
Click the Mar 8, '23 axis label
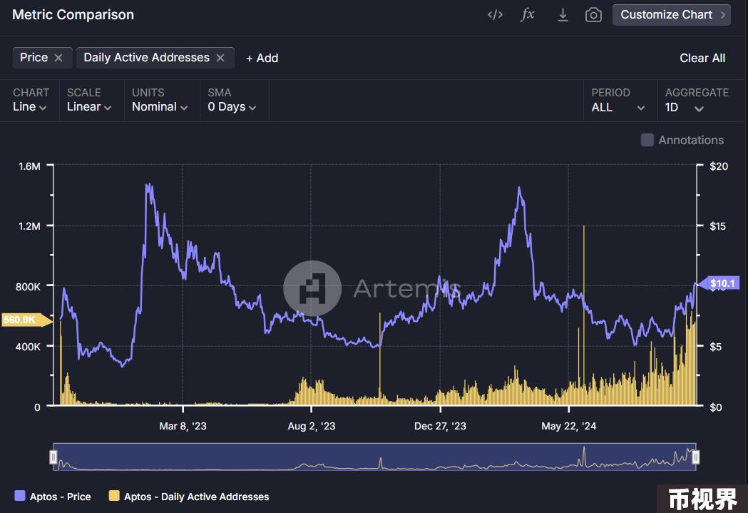pyautogui.click(x=183, y=426)
